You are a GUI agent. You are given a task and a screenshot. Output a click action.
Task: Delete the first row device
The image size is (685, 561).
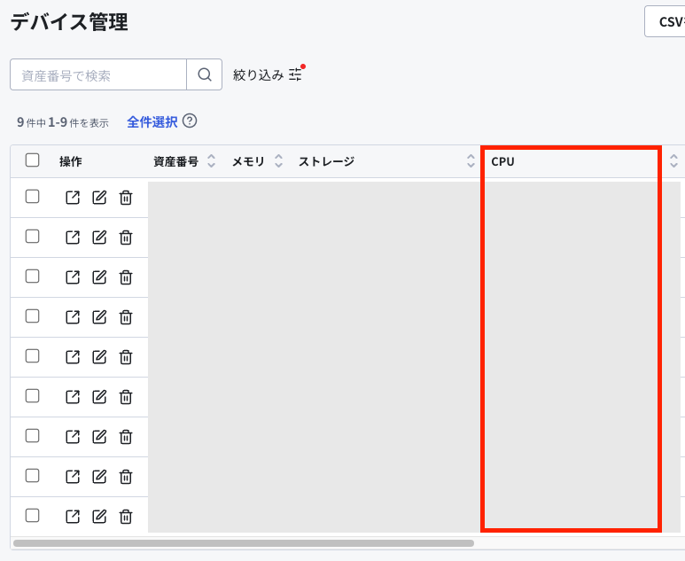point(126,198)
